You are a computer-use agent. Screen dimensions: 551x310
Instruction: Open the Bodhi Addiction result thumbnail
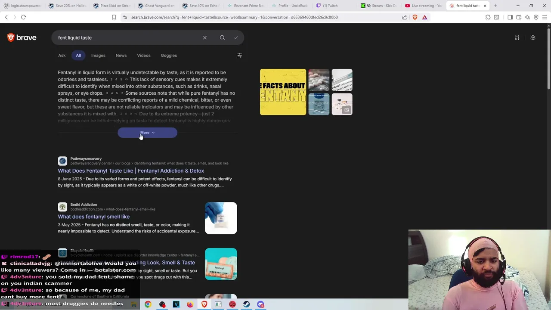point(221,218)
